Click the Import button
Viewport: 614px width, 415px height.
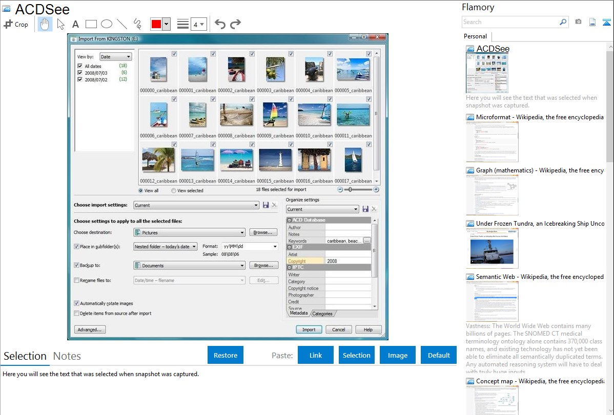coord(309,330)
